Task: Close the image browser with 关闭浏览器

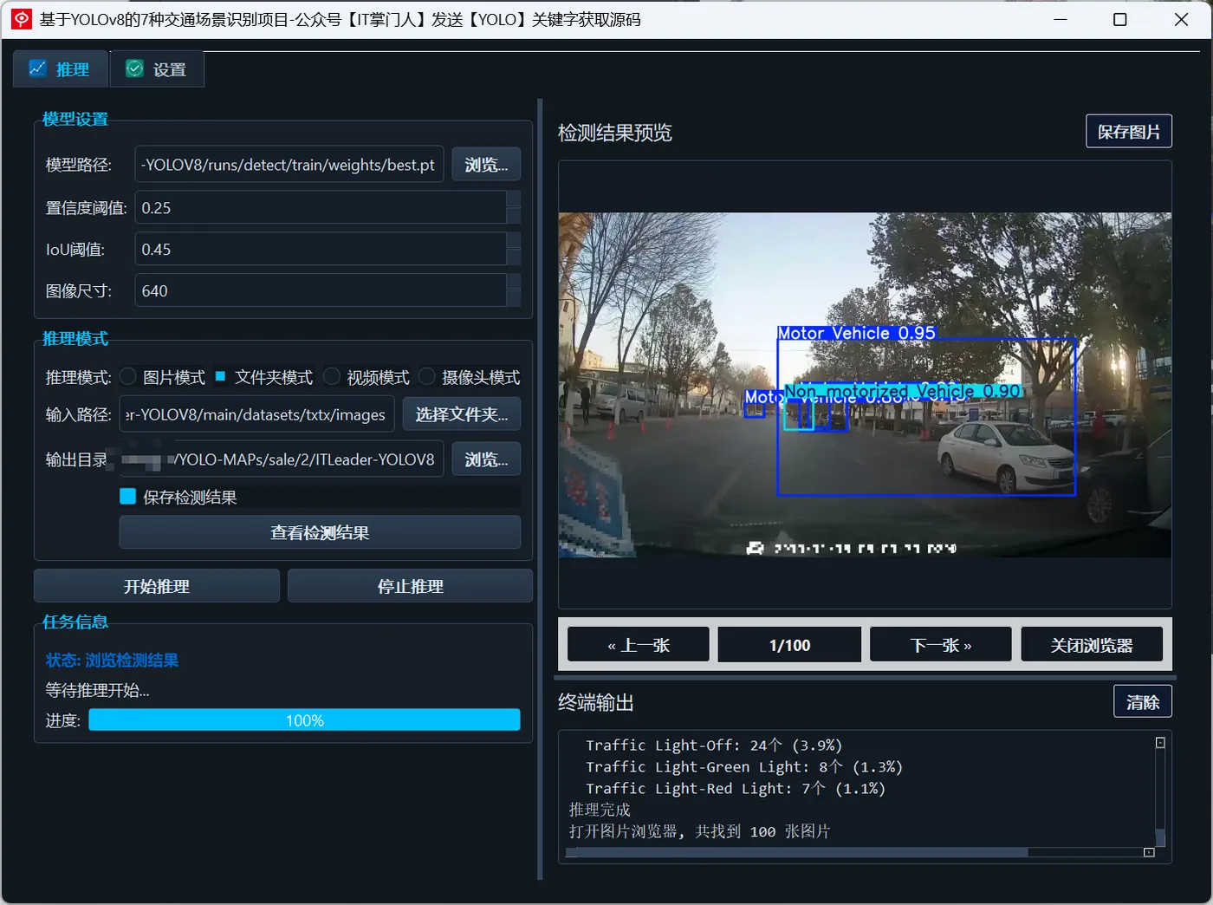Action: click(x=1092, y=645)
